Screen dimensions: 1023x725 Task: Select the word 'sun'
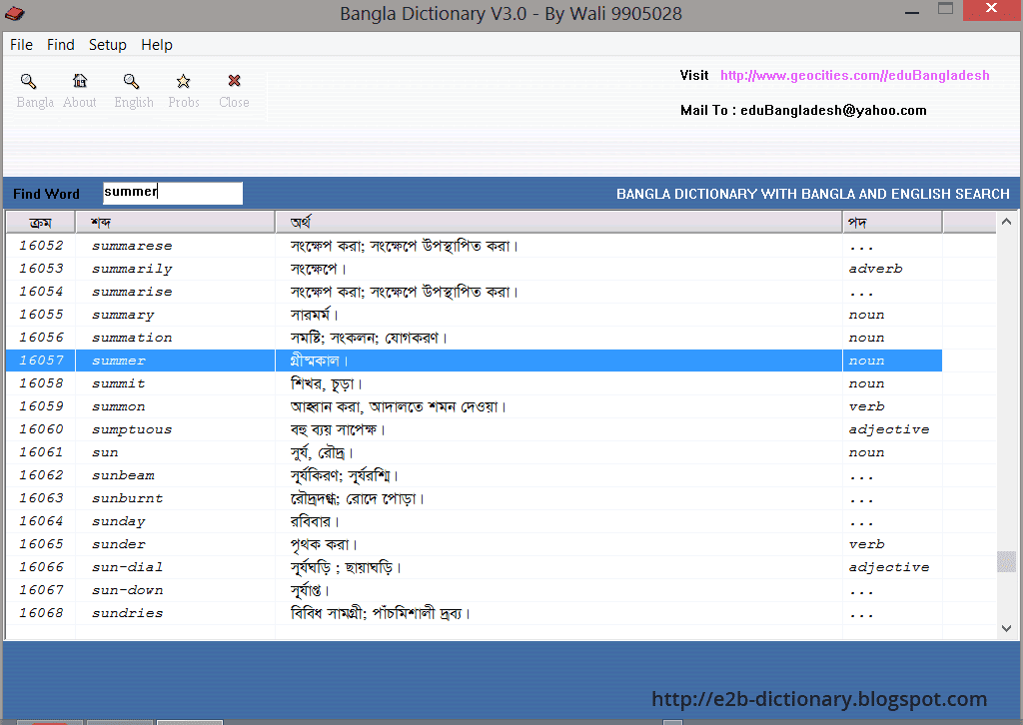[x=105, y=452]
